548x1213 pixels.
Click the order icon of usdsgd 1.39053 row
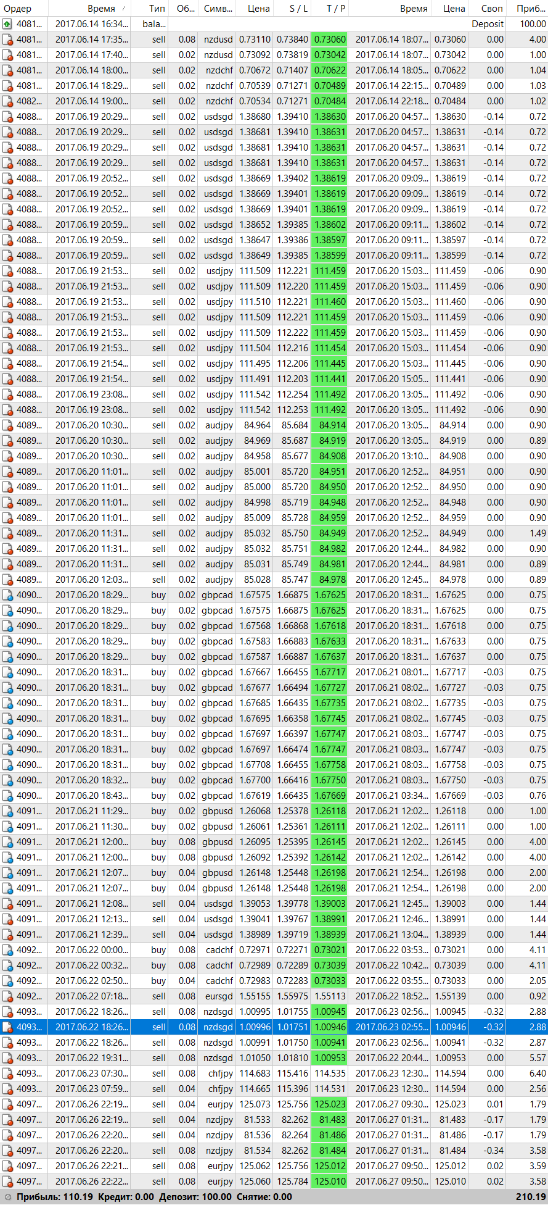7,904
